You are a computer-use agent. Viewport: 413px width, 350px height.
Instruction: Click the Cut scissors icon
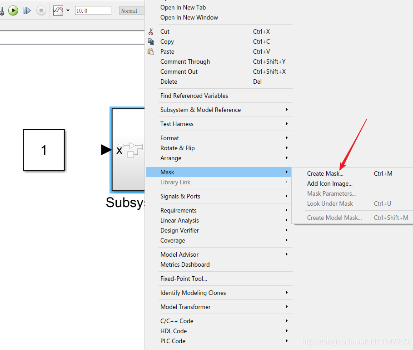coord(151,32)
